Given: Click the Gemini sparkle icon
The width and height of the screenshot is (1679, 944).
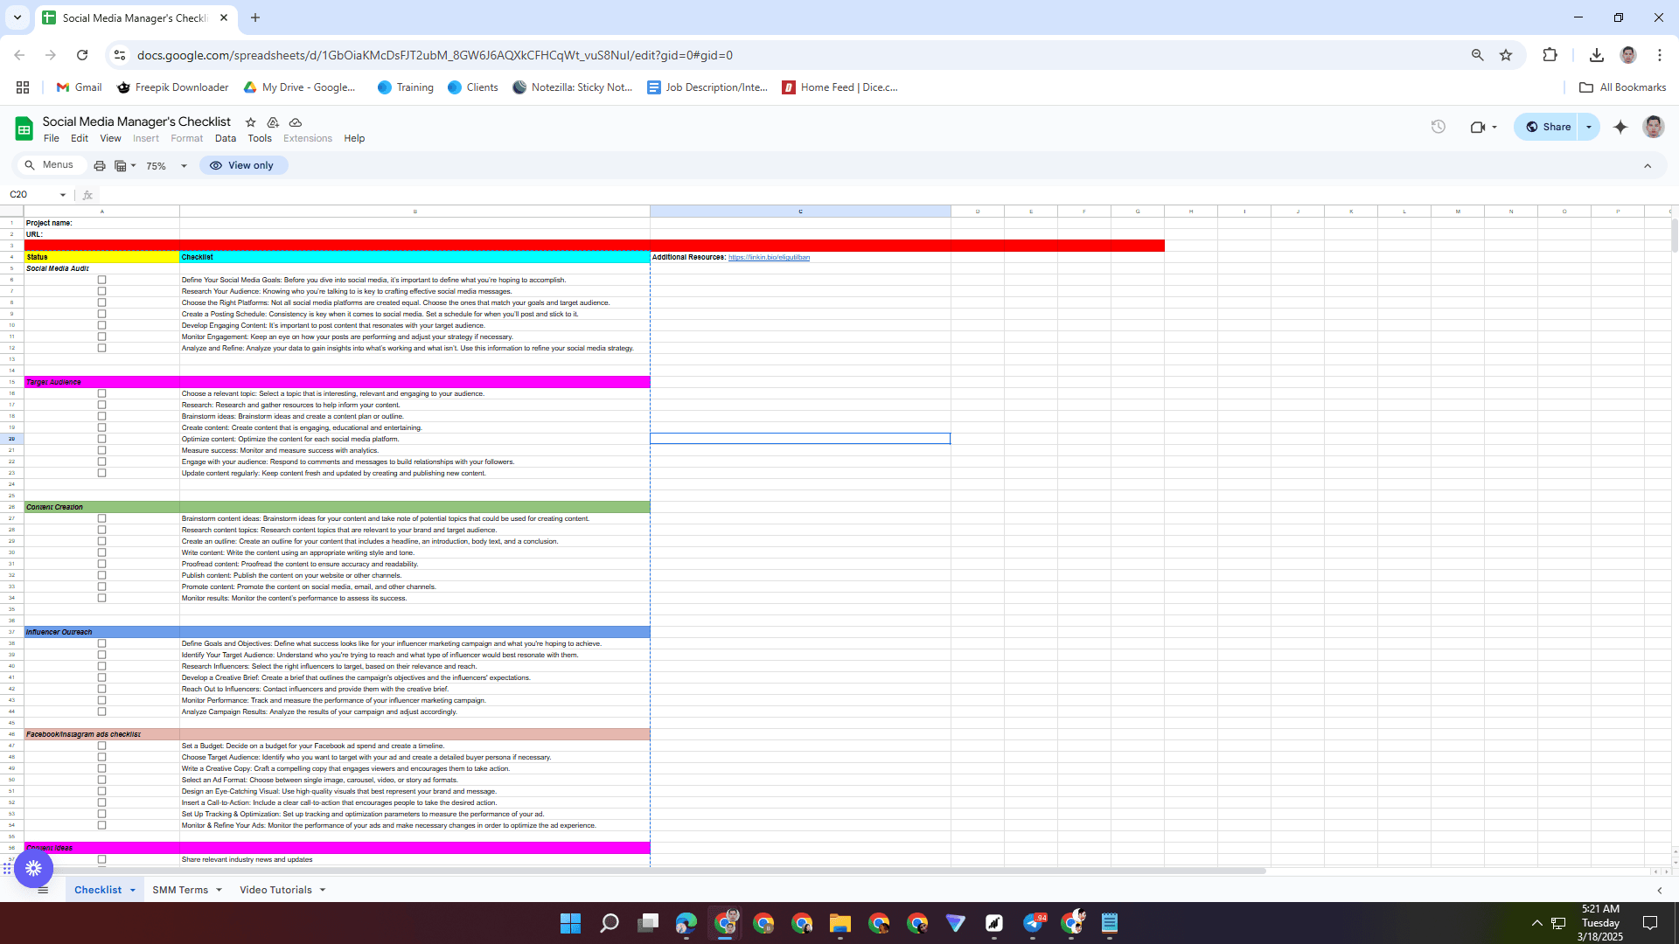Looking at the screenshot, I should [x=1620, y=127].
